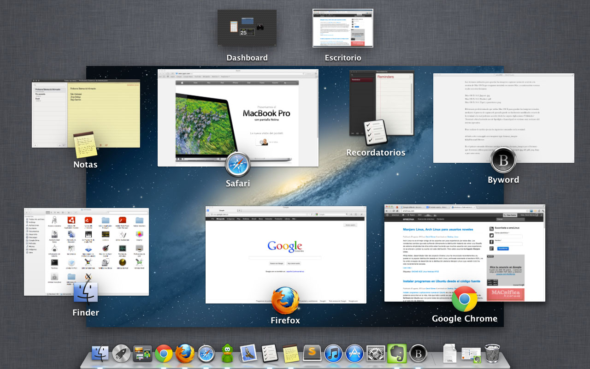Click the Firefox badge on its window preview
590x369 pixels.
pos(285,301)
